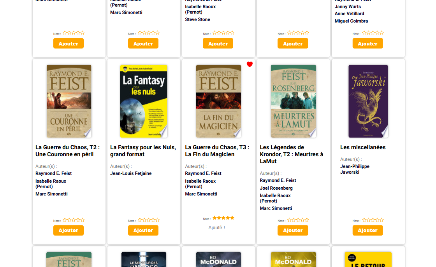Rate the Miguel Coimbra book five stars
The width and height of the screenshot is (436, 267).
click(382, 33)
